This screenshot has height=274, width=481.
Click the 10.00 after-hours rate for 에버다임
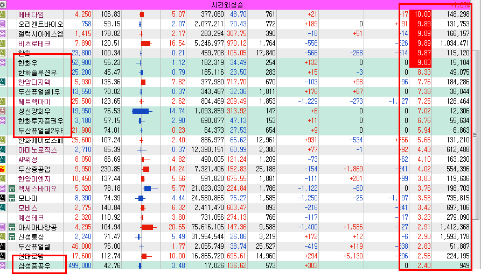(x=422, y=14)
